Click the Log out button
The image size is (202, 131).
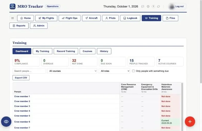tap(179, 6)
